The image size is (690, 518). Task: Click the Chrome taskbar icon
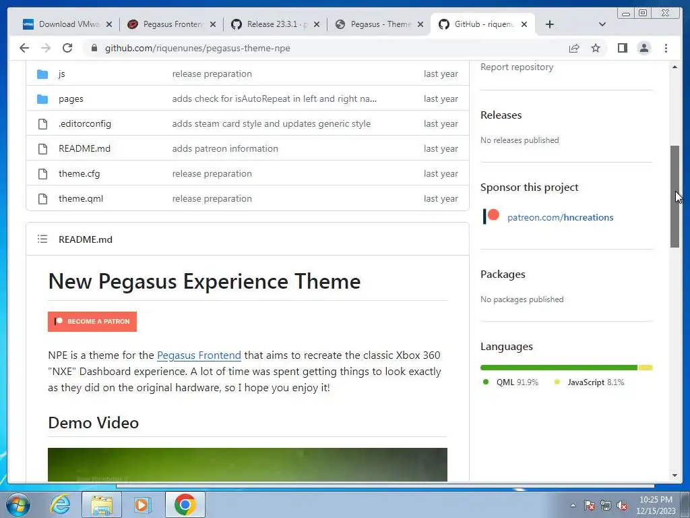coord(185,505)
